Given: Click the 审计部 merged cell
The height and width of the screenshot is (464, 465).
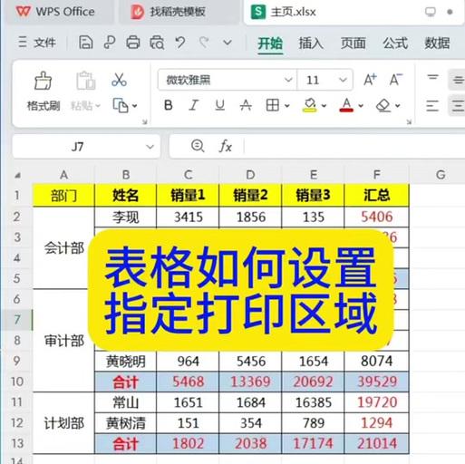Looking at the screenshot, I should point(63,341).
